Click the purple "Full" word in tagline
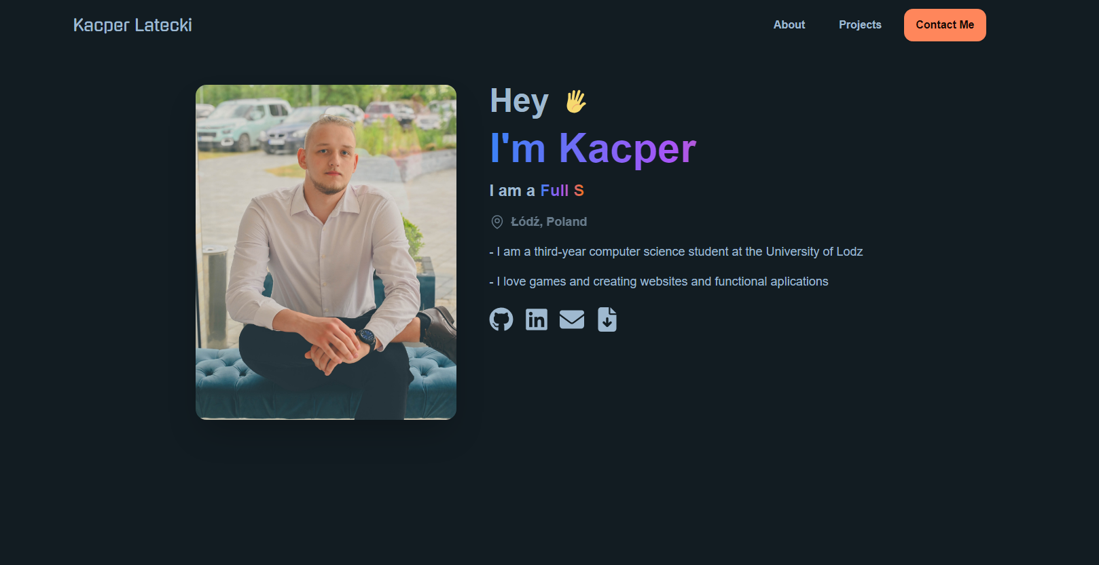This screenshot has height=565, width=1099. (x=554, y=191)
